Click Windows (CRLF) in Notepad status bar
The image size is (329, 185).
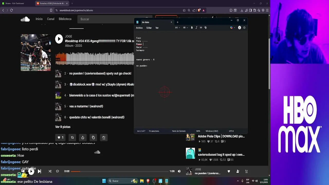[212, 131]
